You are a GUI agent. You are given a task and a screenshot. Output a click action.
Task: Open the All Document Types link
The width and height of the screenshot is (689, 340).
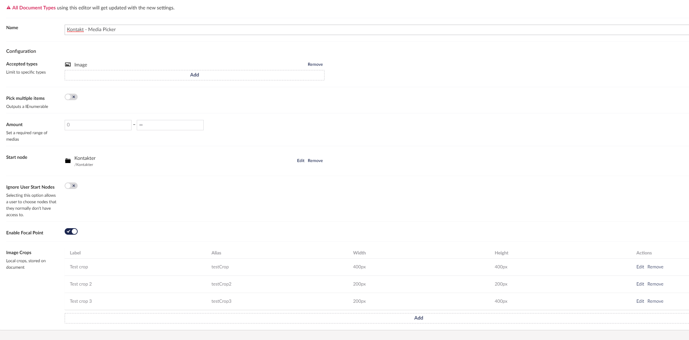[34, 7]
